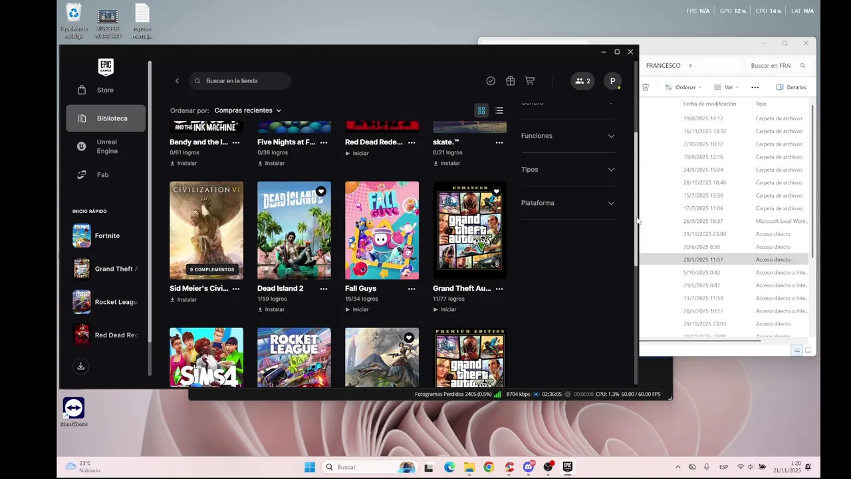
Task: Install Dead Island 2
Action: coord(271,309)
